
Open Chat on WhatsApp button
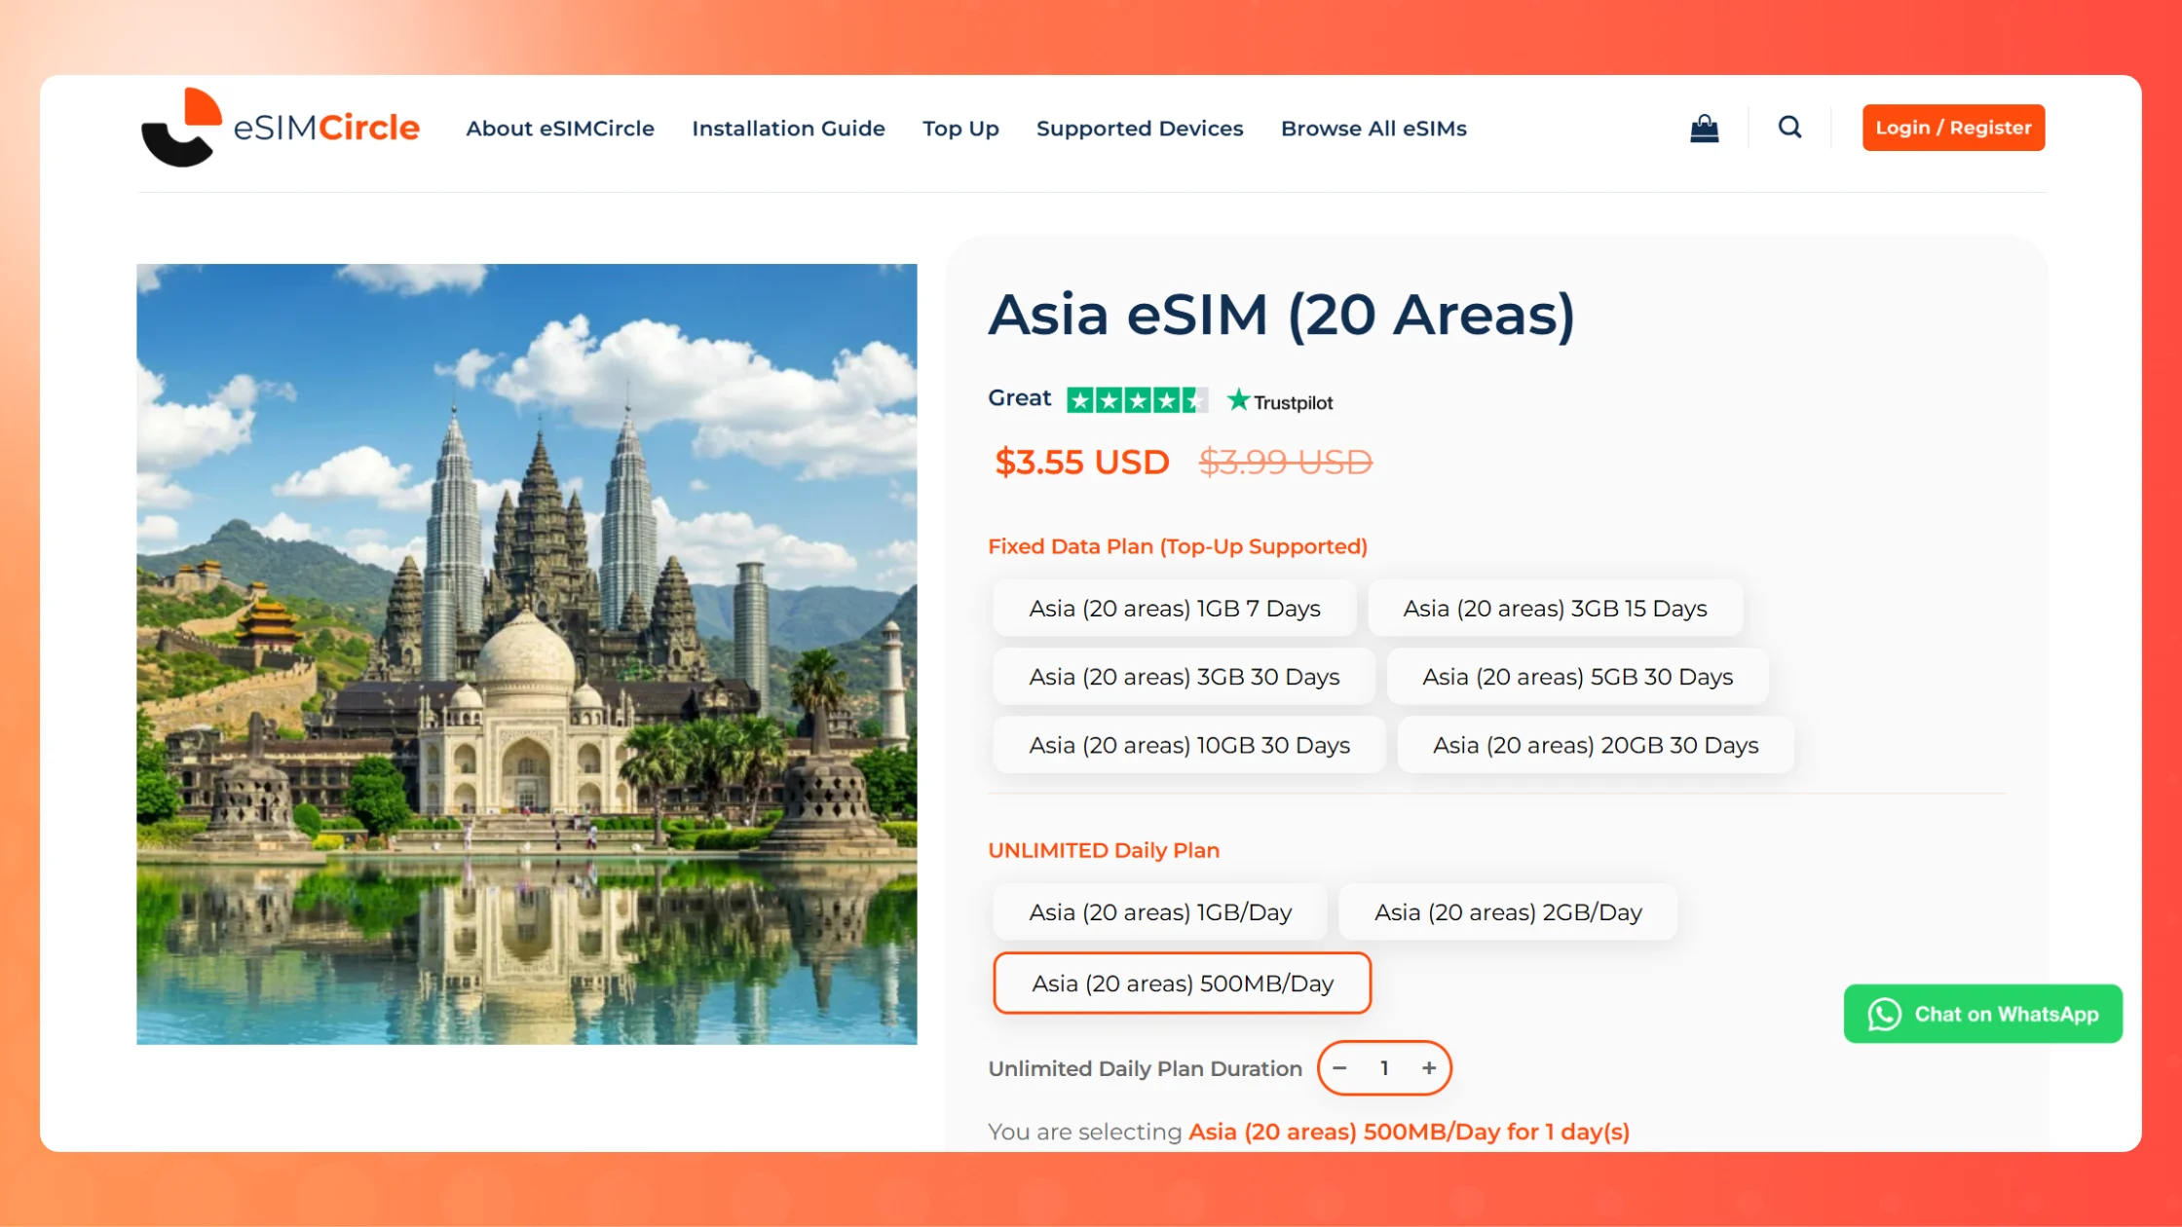(x=1982, y=1014)
